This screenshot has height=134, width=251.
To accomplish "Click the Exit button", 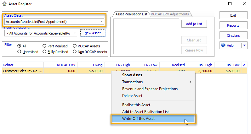I will [233, 15].
